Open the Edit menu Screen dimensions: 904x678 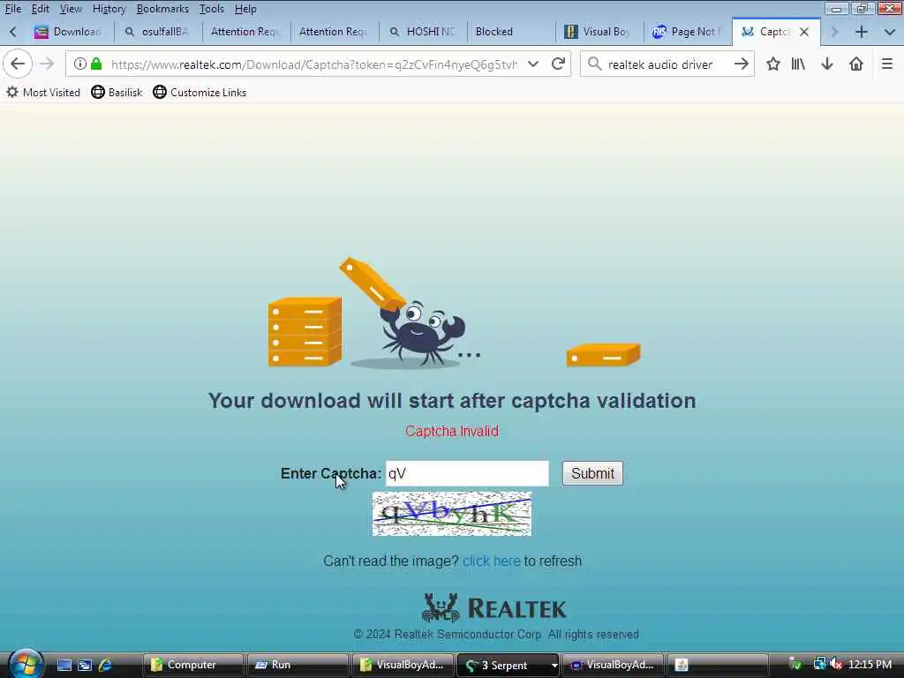[40, 9]
